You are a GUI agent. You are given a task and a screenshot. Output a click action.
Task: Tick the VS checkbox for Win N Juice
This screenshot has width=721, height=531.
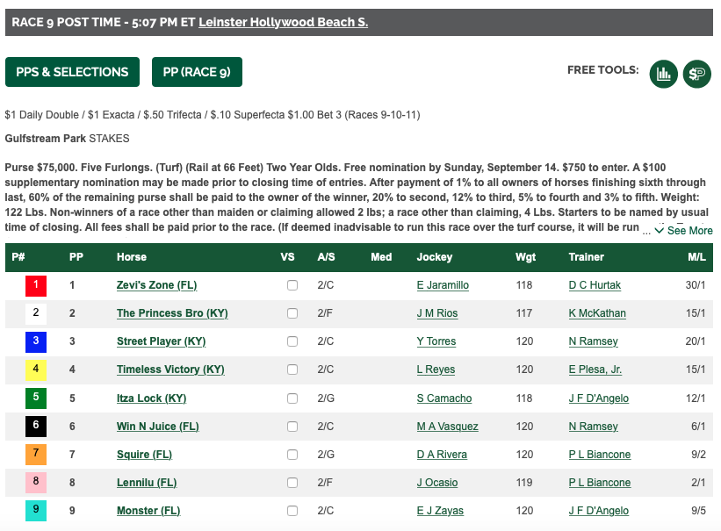click(x=292, y=427)
